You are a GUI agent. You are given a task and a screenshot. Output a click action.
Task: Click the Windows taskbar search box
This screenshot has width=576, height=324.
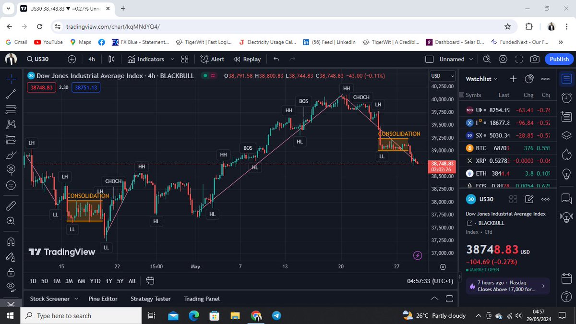82,315
